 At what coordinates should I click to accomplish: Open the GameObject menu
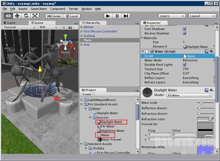tap(38, 9)
